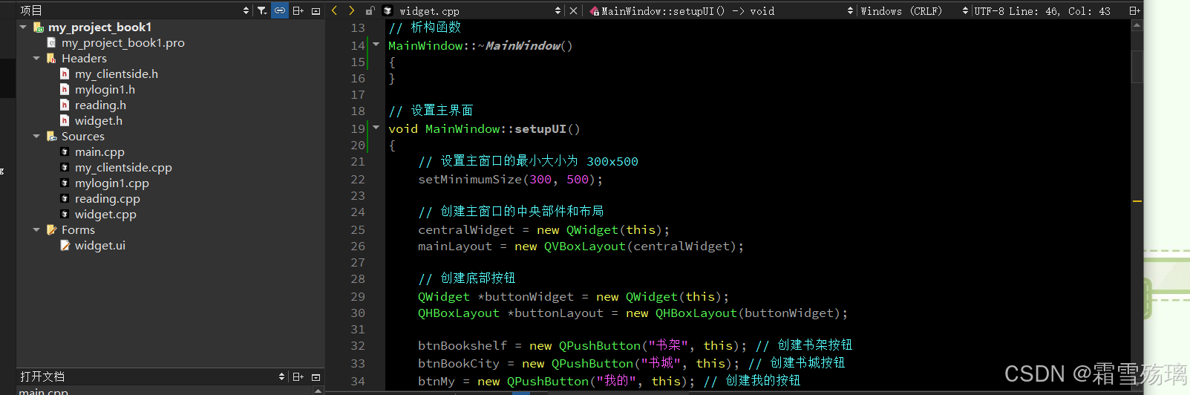Collapse the Sources folder

[36, 136]
